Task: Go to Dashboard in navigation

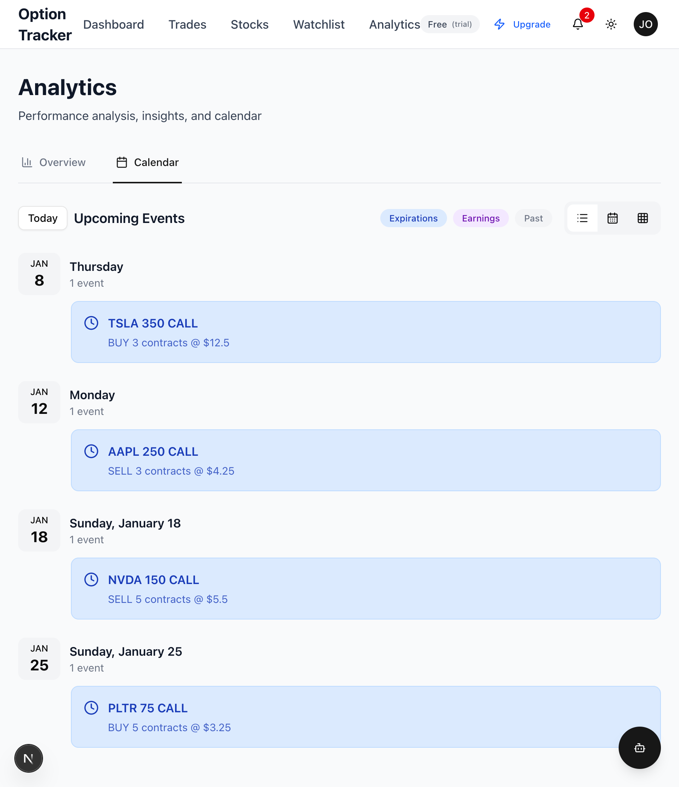Action: coord(114,24)
